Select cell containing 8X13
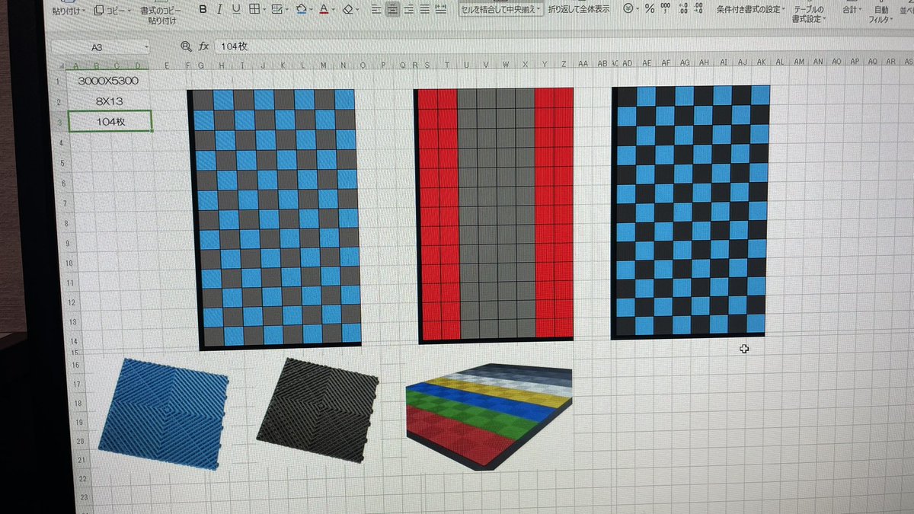 (109, 101)
